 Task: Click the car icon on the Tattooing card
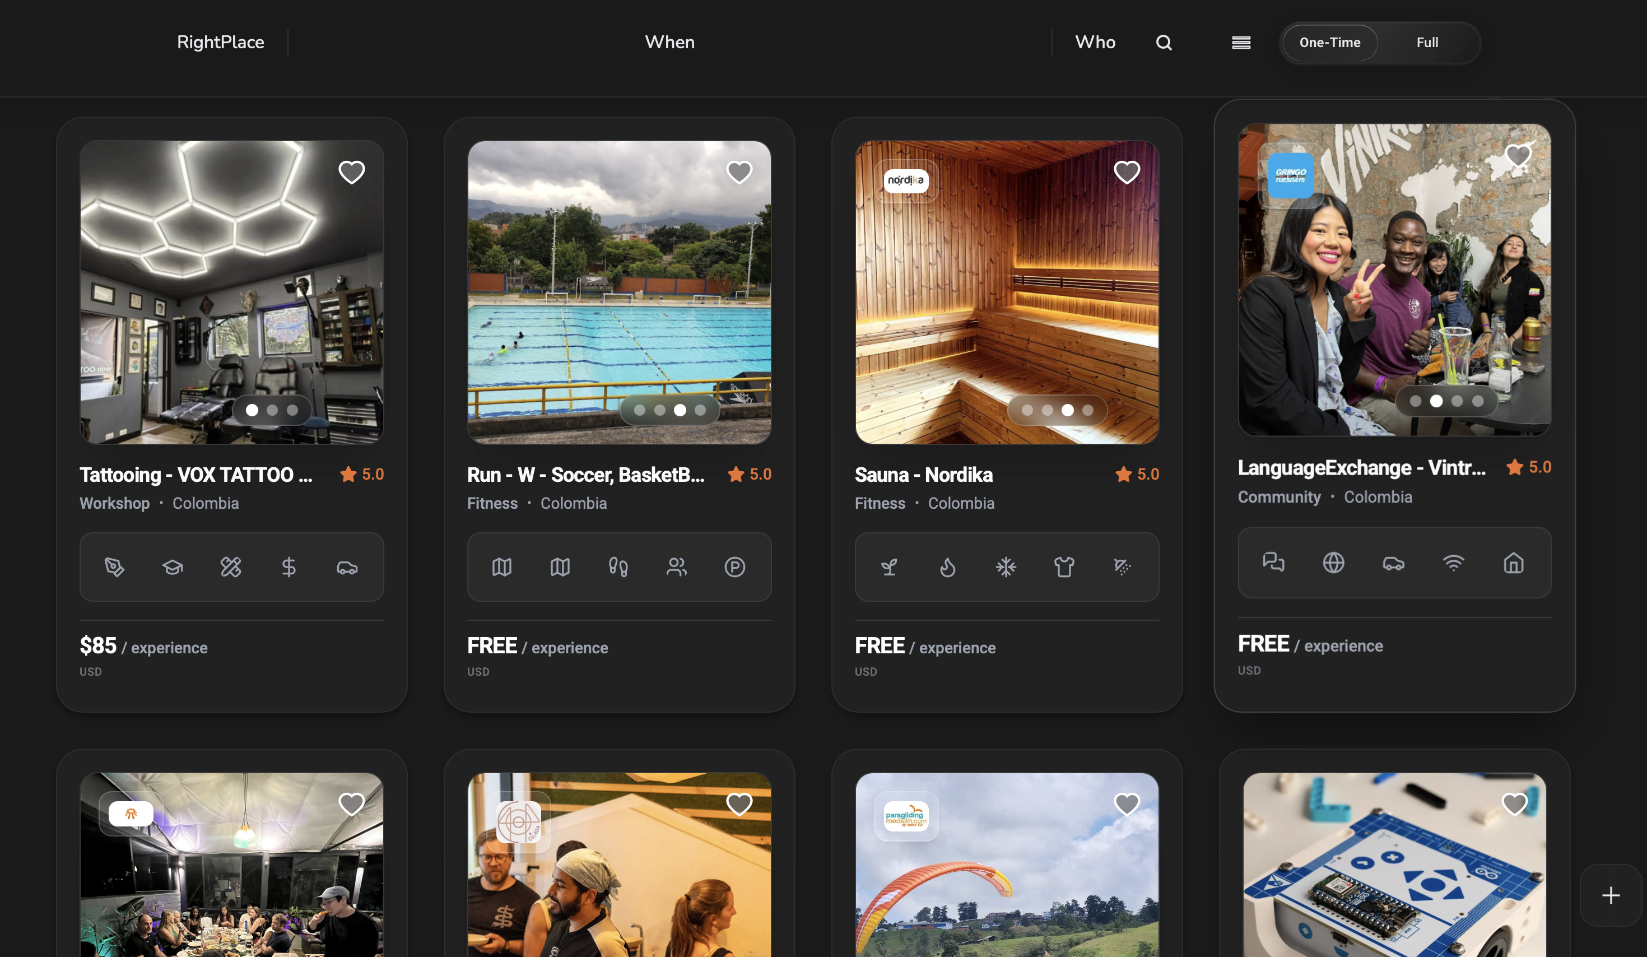point(348,567)
